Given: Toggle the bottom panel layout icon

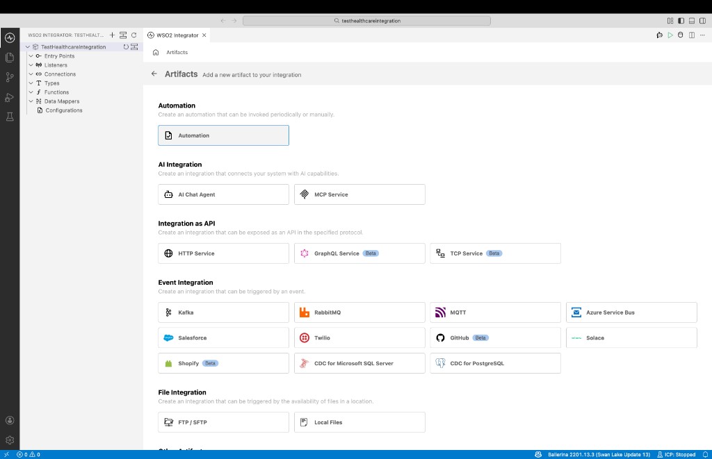Looking at the screenshot, I should click(x=692, y=20).
